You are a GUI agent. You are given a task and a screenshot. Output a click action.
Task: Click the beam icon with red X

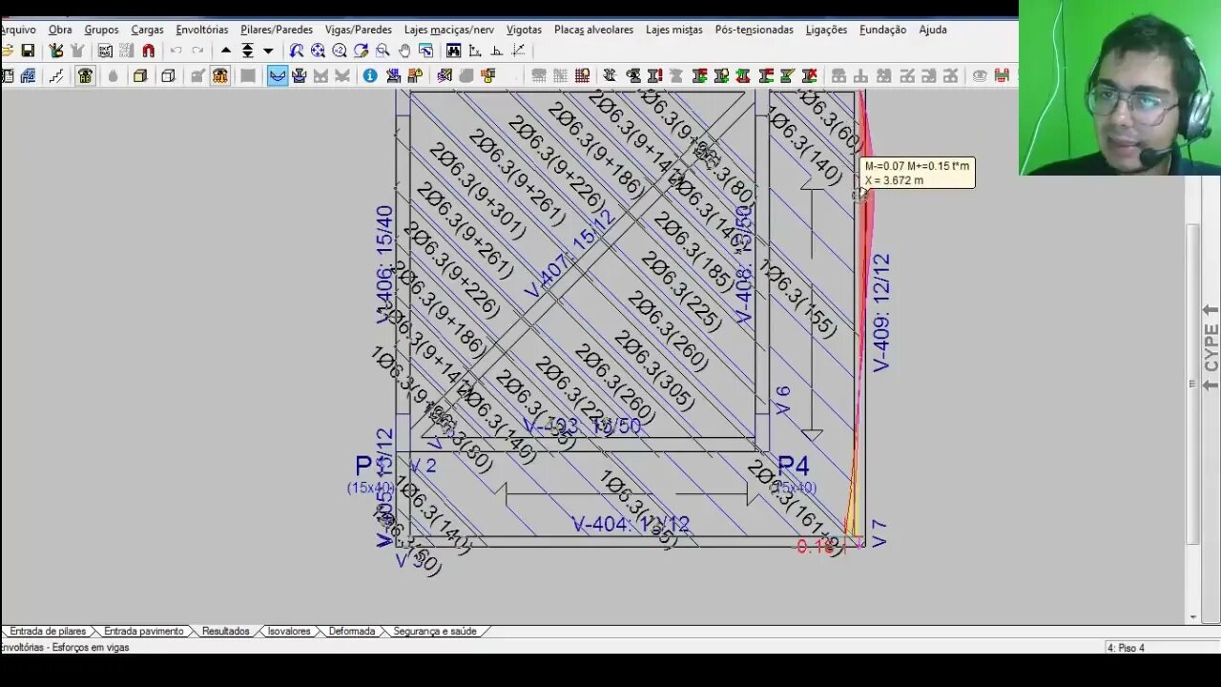pos(810,75)
